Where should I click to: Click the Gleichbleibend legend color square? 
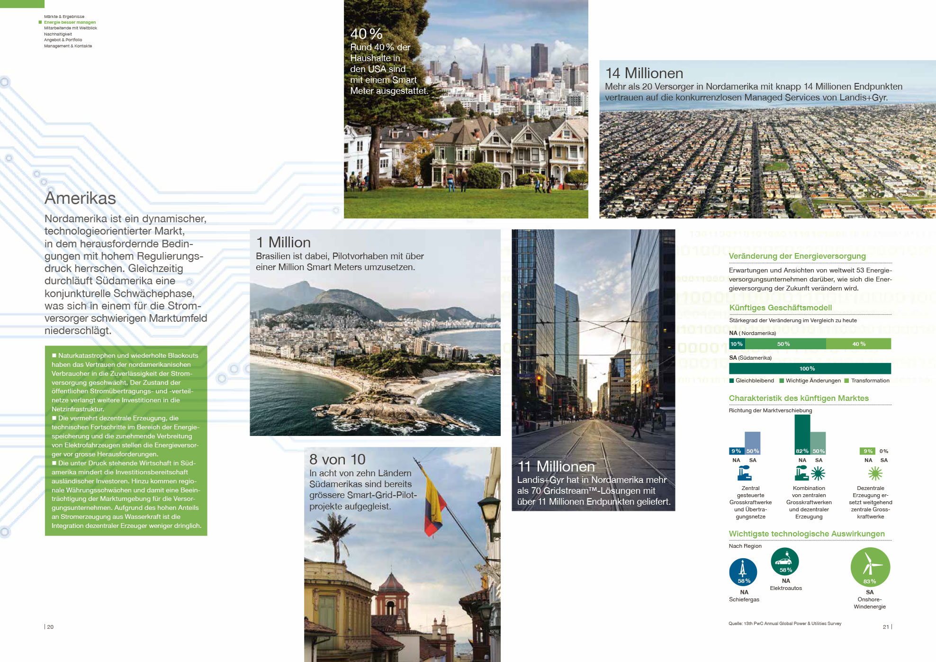(732, 381)
